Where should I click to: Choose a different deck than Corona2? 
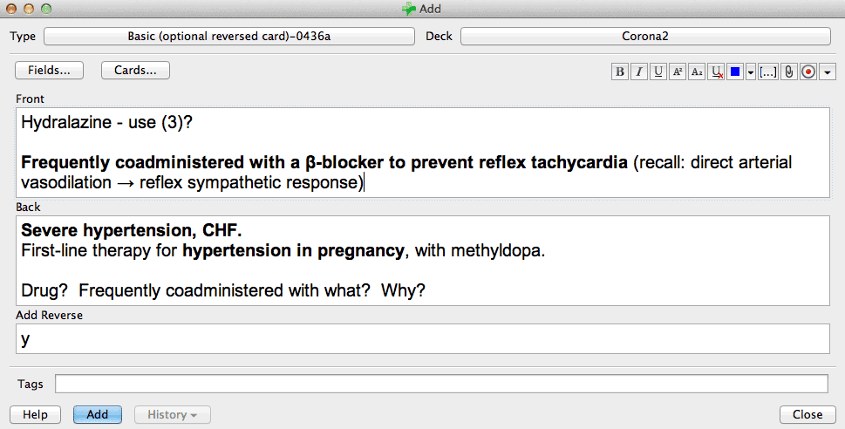[645, 36]
